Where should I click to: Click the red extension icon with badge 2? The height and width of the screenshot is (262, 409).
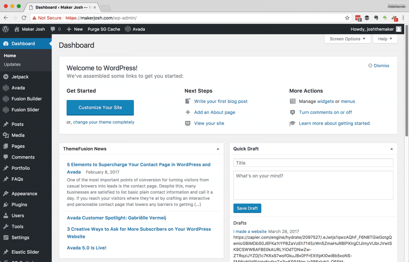click(358, 18)
